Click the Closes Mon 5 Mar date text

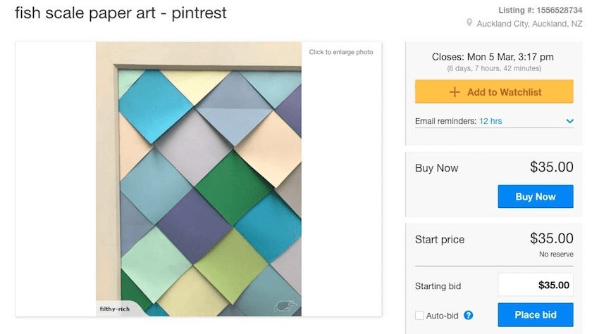(493, 57)
